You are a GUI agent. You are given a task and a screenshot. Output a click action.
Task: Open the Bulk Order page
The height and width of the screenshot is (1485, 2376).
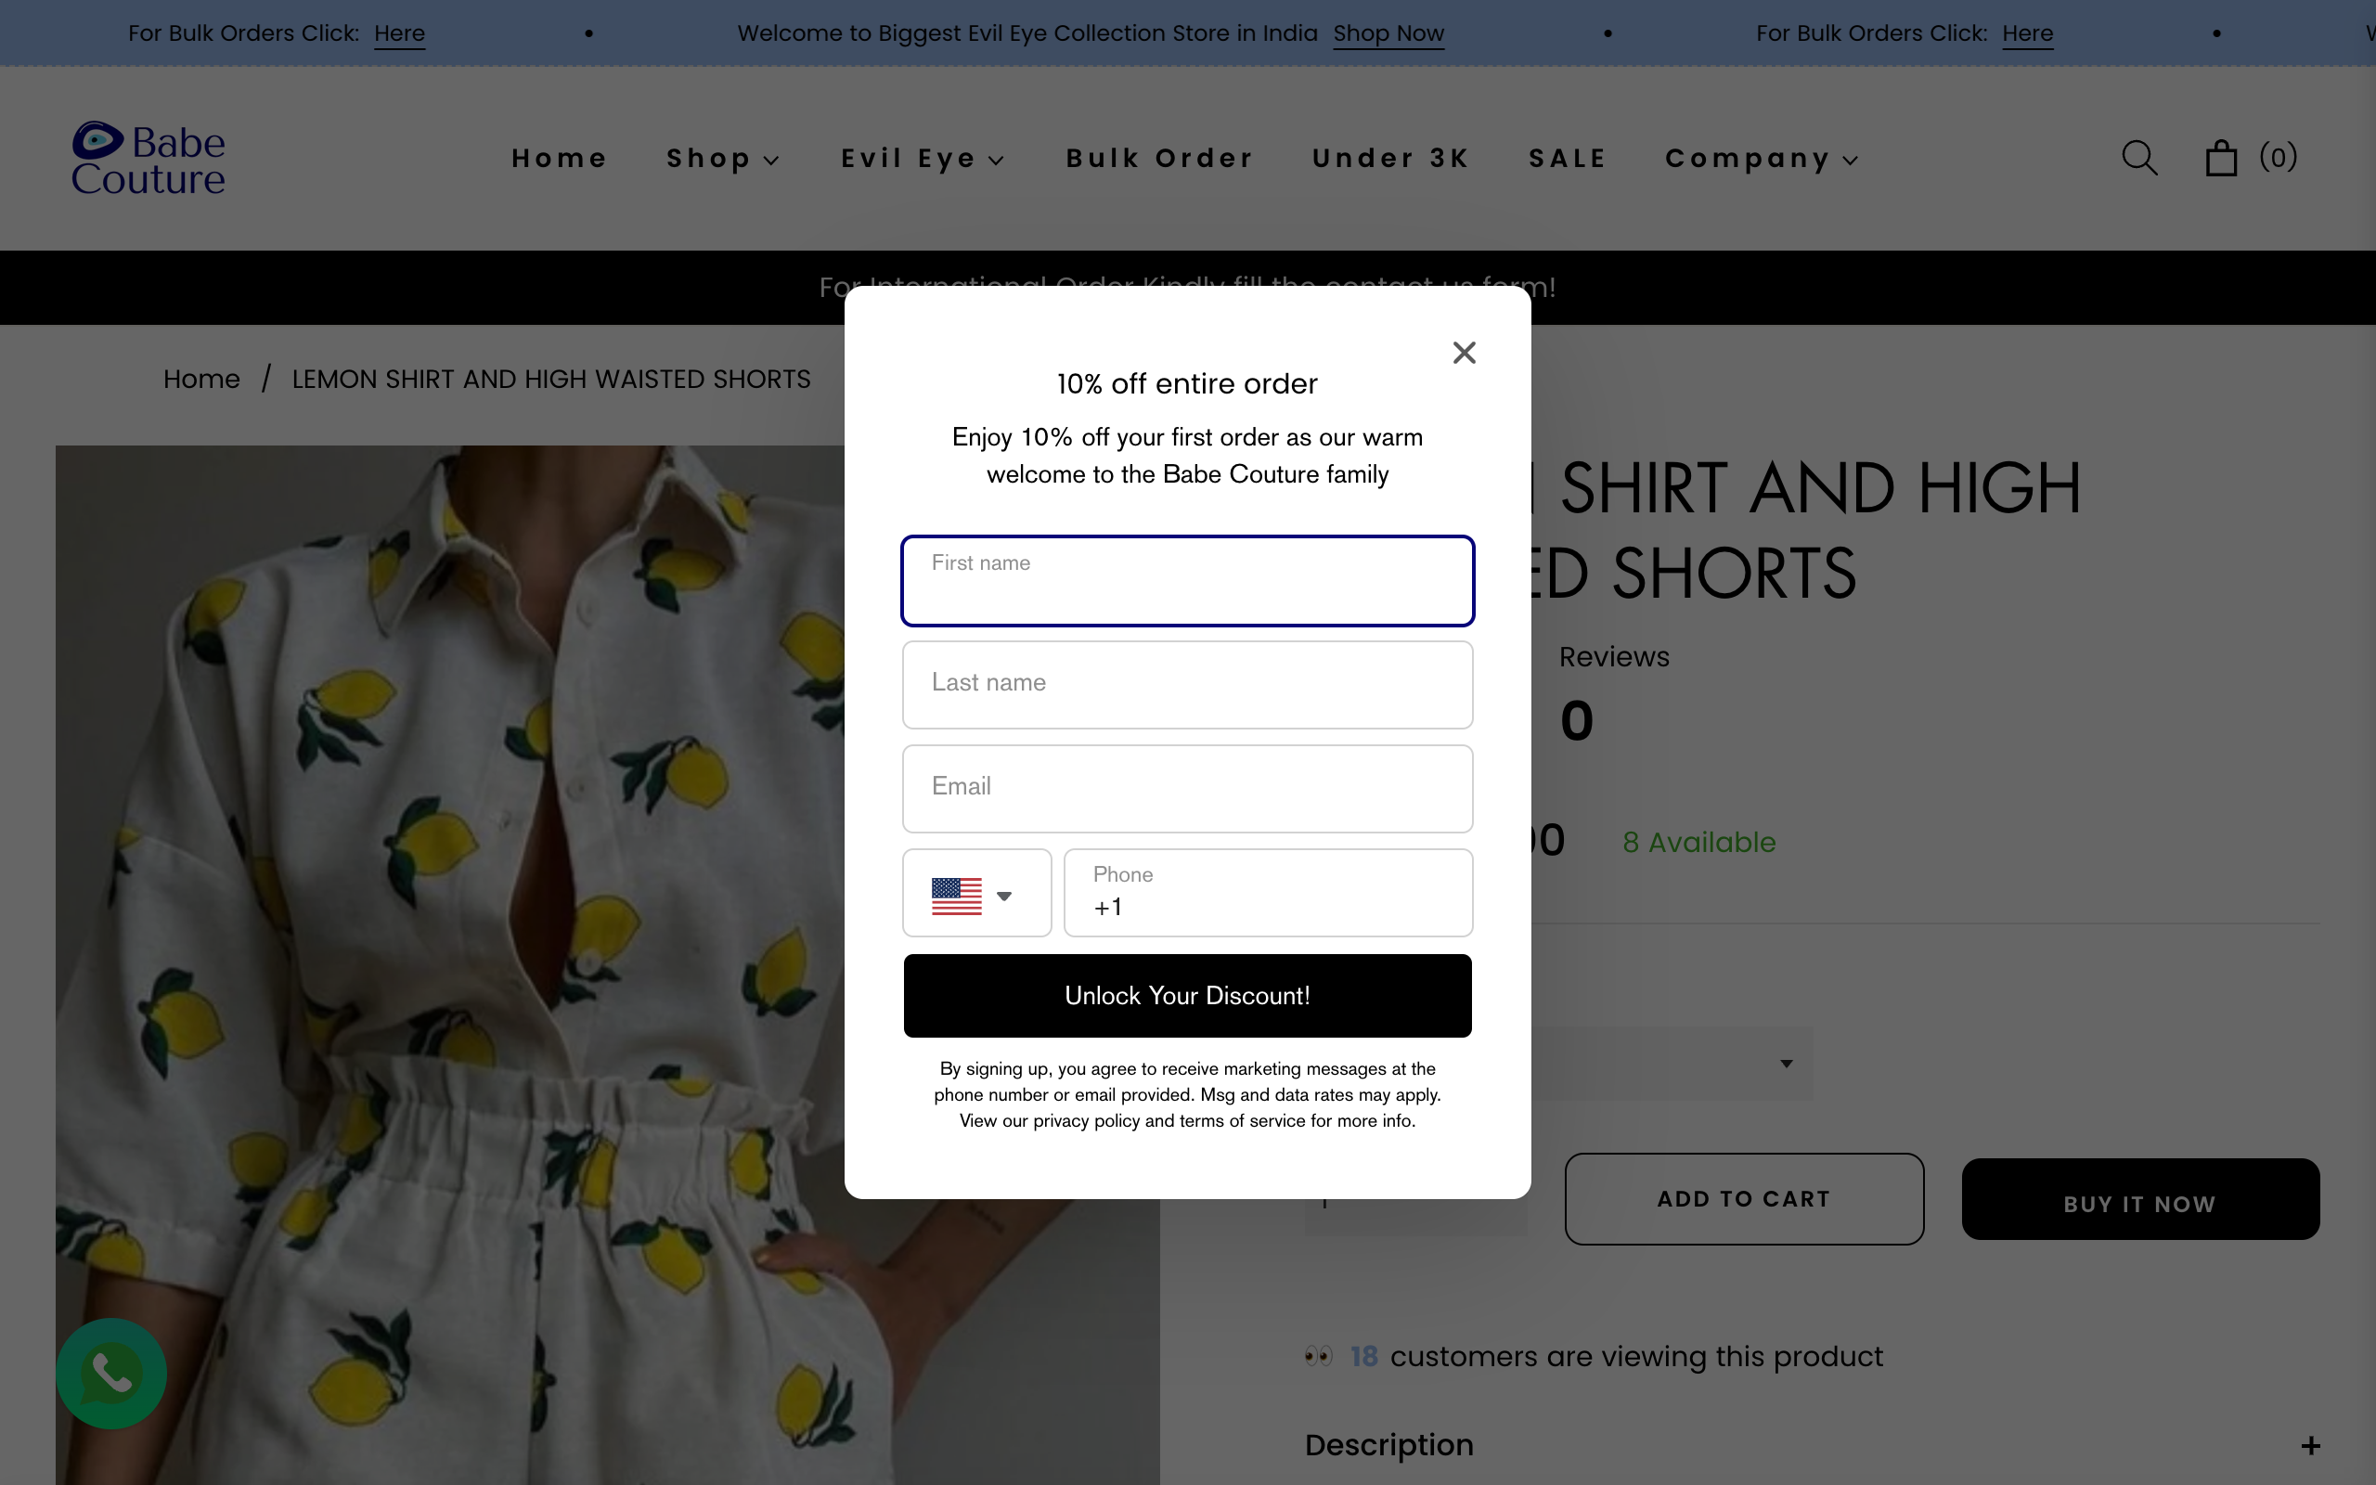pos(1159,157)
